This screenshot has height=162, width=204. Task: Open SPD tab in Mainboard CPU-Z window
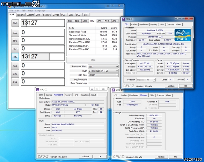tap(76, 95)
